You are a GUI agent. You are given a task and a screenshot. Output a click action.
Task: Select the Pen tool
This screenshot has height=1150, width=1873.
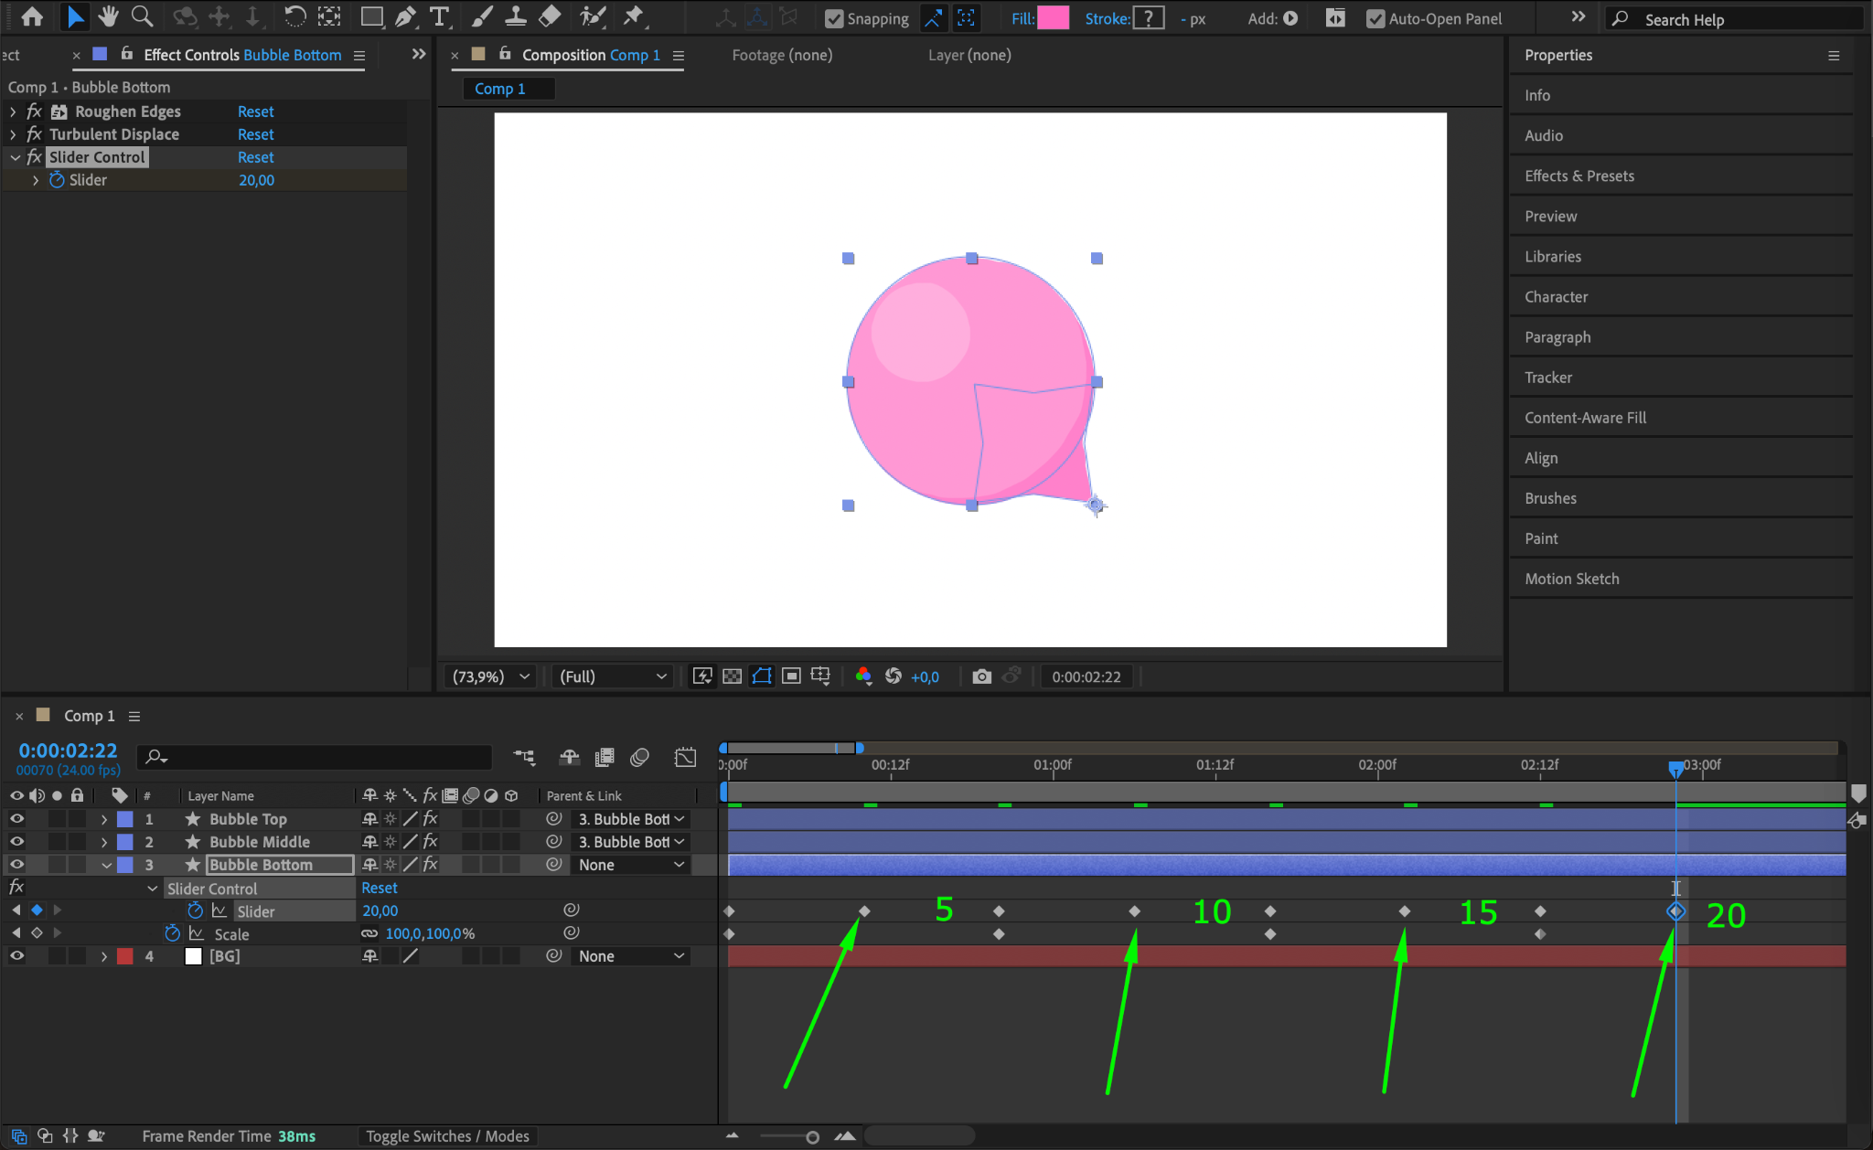click(x=405, y=16)
